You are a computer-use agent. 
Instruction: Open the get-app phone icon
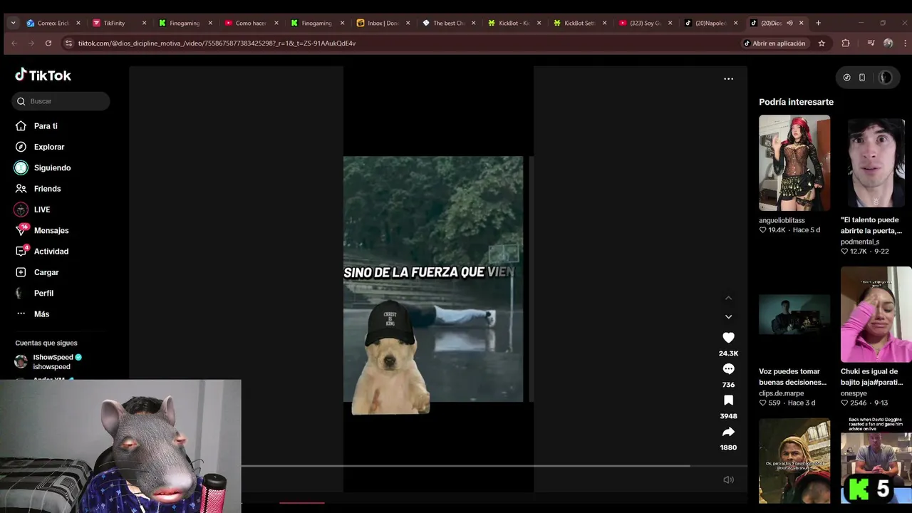tap(862, 78)
